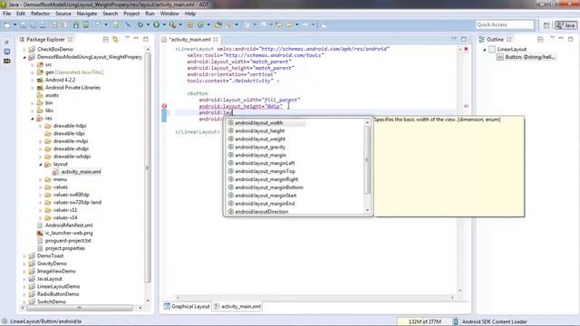Select android:layout_gravity suggestion
This screenshot has width=580, height=326.
tap(260, 147)
